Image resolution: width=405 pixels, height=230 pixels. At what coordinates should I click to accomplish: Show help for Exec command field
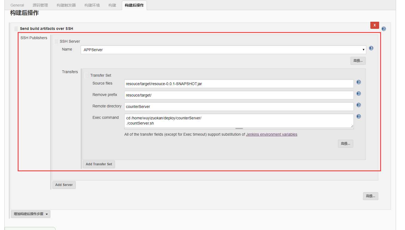(359, 116)
